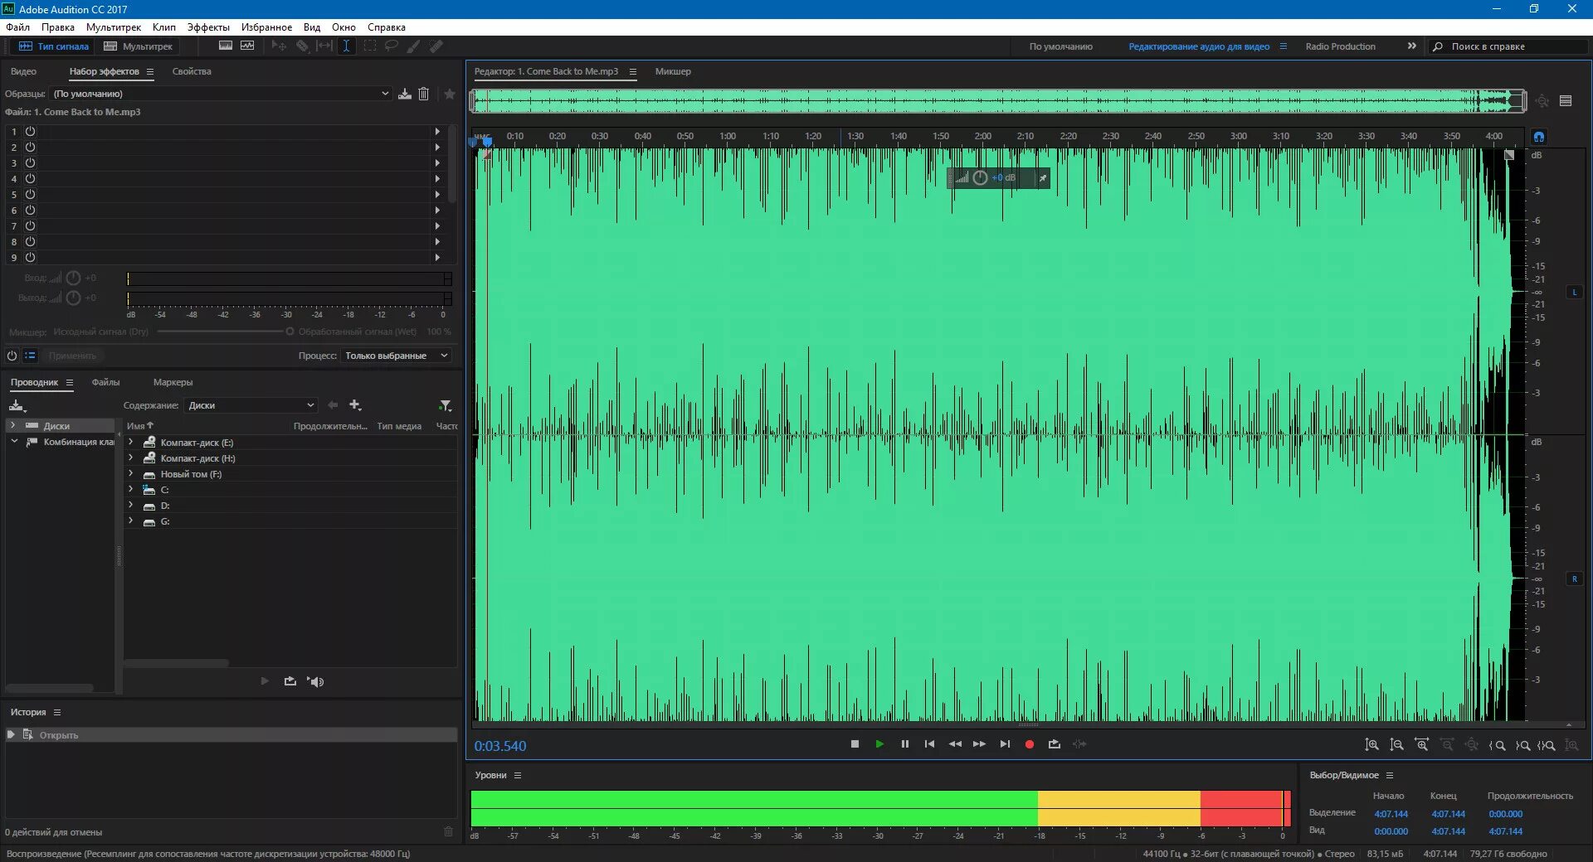Click media browser loop preview button
The image size is (1593, 862).
click(x=290, y=681)
